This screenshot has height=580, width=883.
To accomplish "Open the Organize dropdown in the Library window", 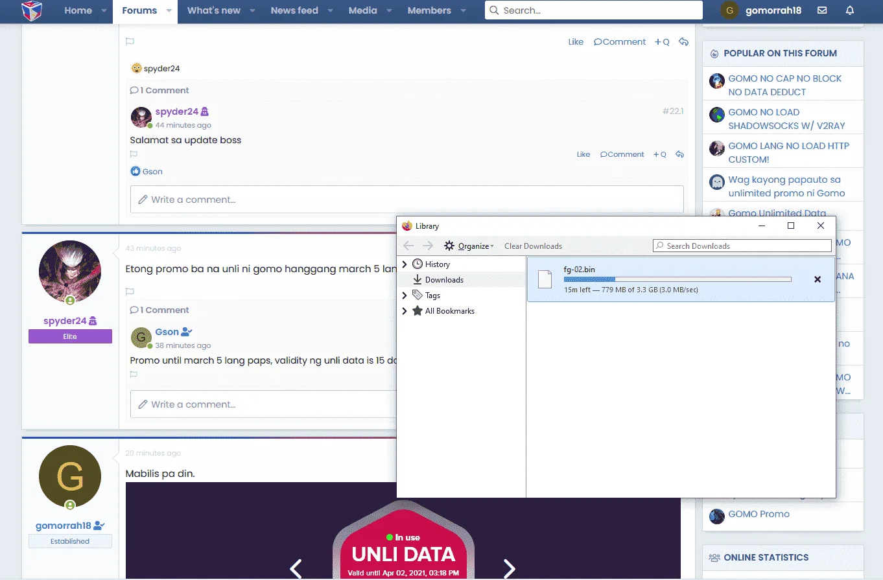I will tap(469, 246).
